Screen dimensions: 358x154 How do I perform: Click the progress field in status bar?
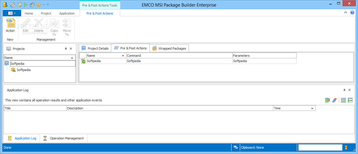pyautogui.click(x=320, y=147)
